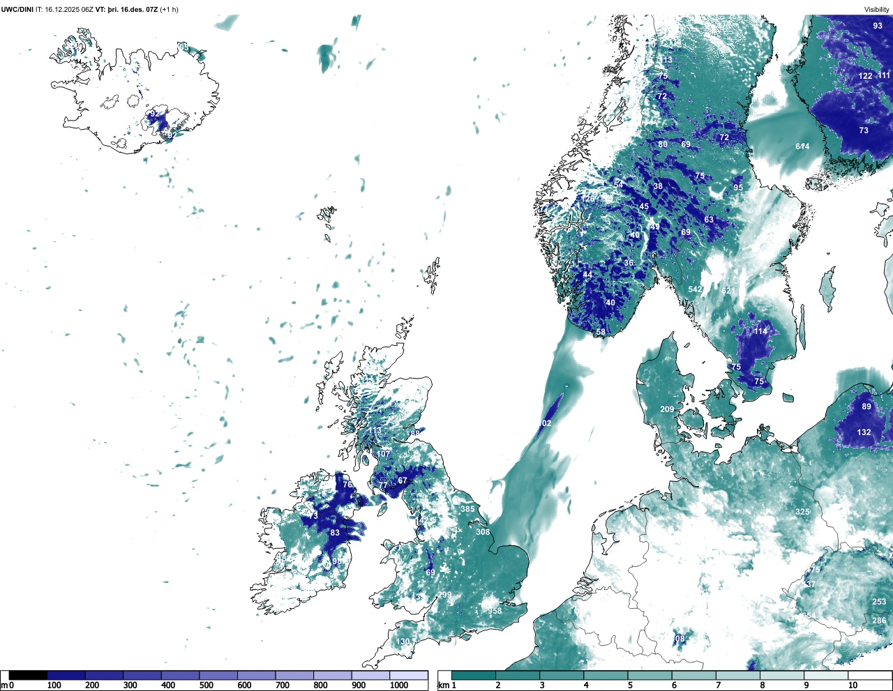The height and width of the screenshot is (691, 893).
Task: Click the '325' value over Poland
Action: click(x=802, y=512)
